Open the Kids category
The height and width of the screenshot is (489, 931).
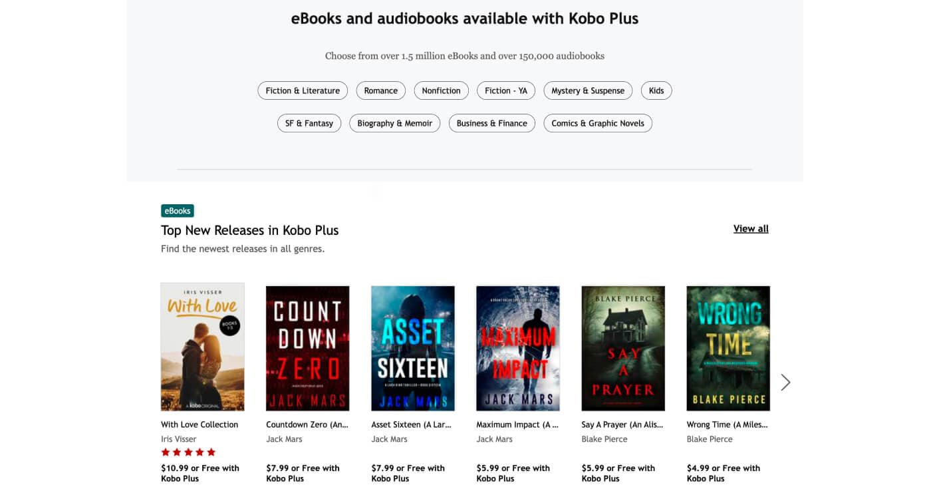[656, 90]
